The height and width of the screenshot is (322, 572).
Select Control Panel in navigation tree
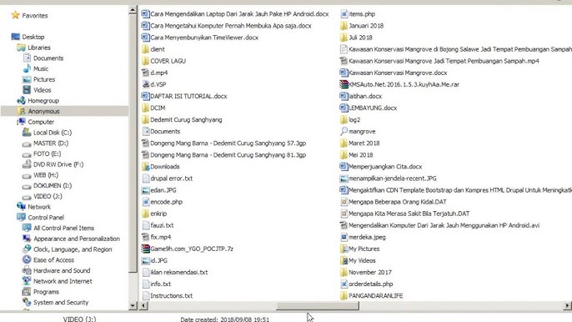click(x=46, y=217)
